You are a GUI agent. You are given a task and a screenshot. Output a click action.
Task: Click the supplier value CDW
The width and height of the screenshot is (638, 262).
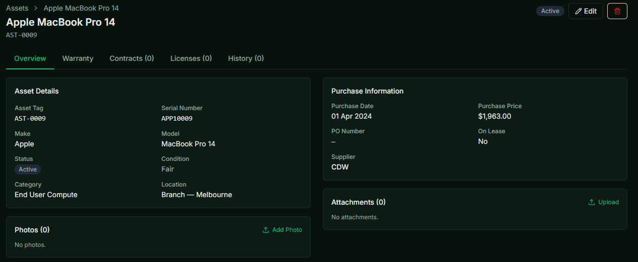tap(340, 167)
